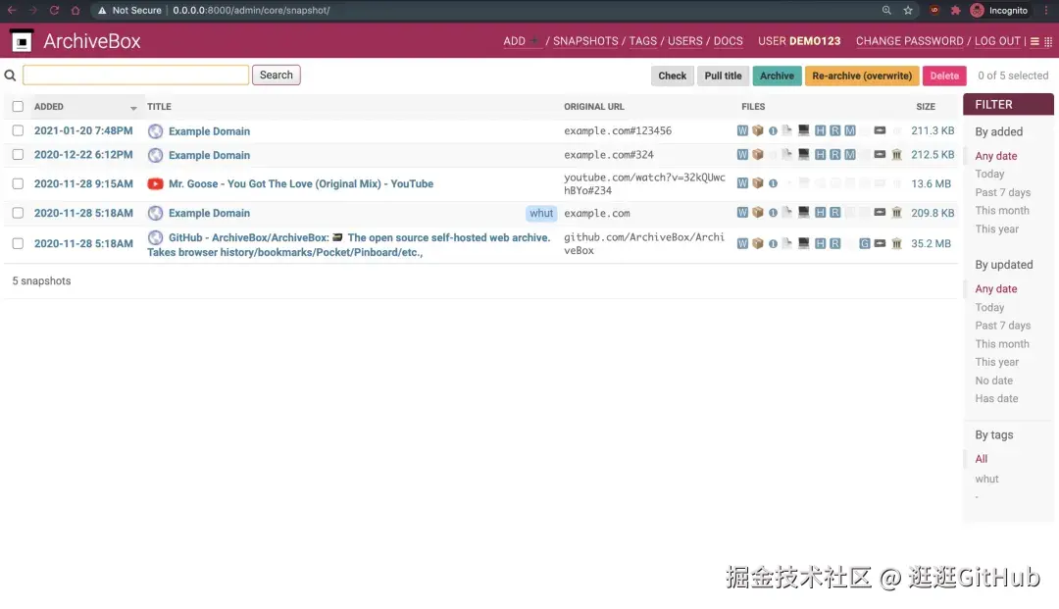Click the search magnifier icon
The width and height of the screenshot is (1059, 609).
coord(10,76)
